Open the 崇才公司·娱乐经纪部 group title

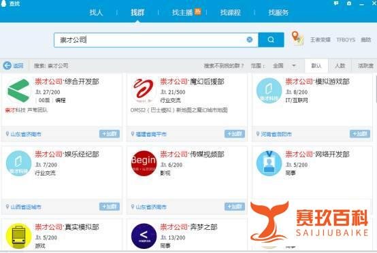coord(67,154)
